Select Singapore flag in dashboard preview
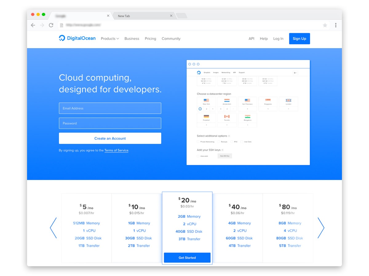369x276 pixels. (x=268, y=100)
